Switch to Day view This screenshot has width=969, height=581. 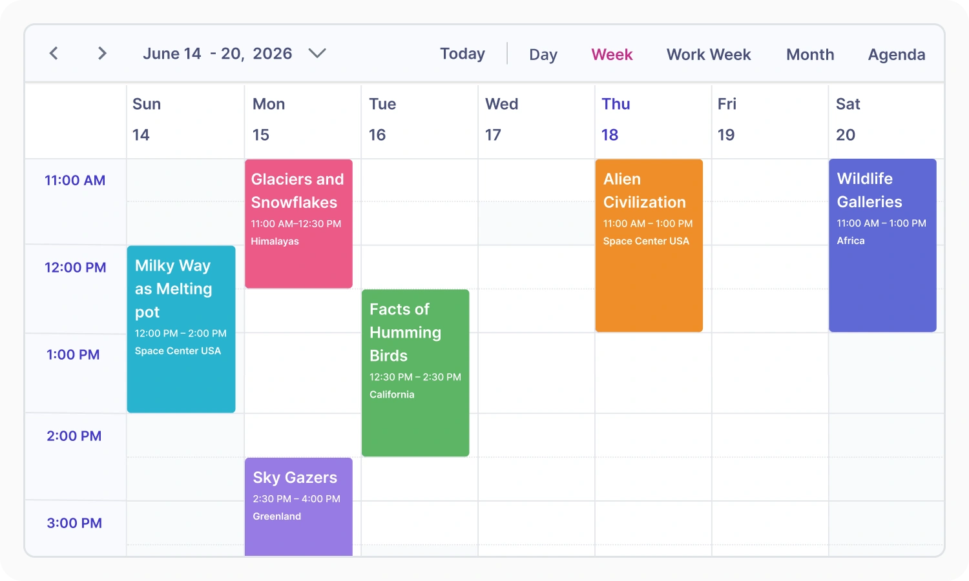(x=543, y=55)
